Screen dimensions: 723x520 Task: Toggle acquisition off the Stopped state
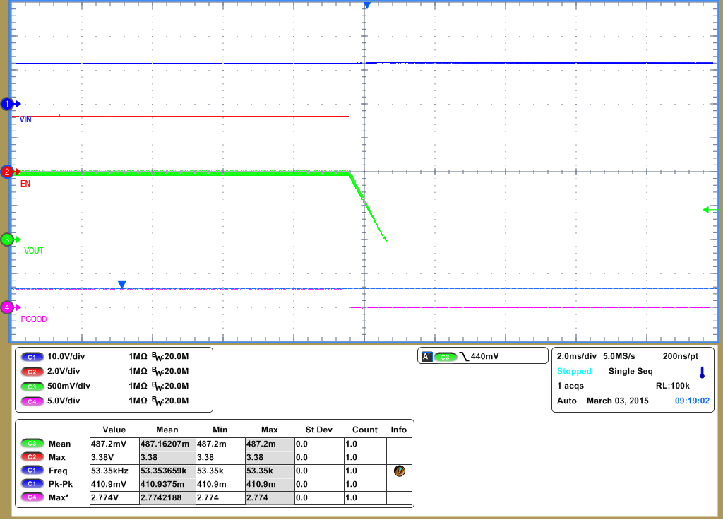pyautogui.click(x=574, y=371)
